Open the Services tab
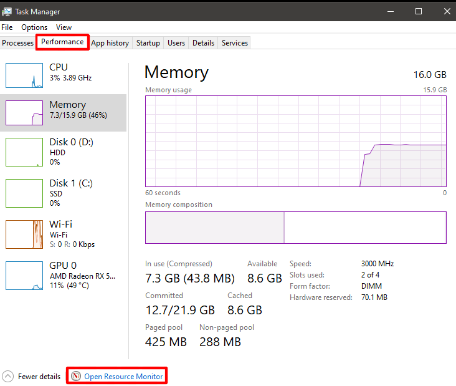 pyautogui.click(x=235, y=43)
